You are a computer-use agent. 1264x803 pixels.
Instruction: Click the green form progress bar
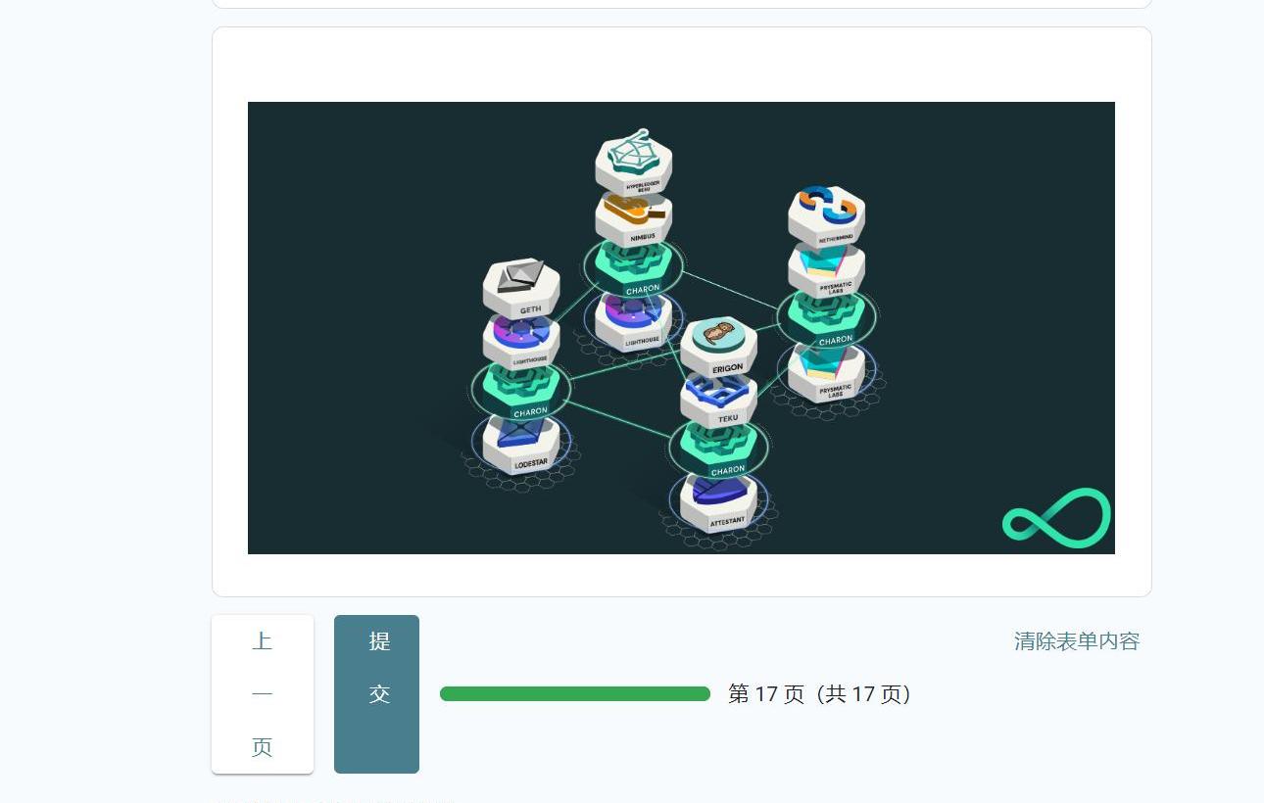point(575,694)
